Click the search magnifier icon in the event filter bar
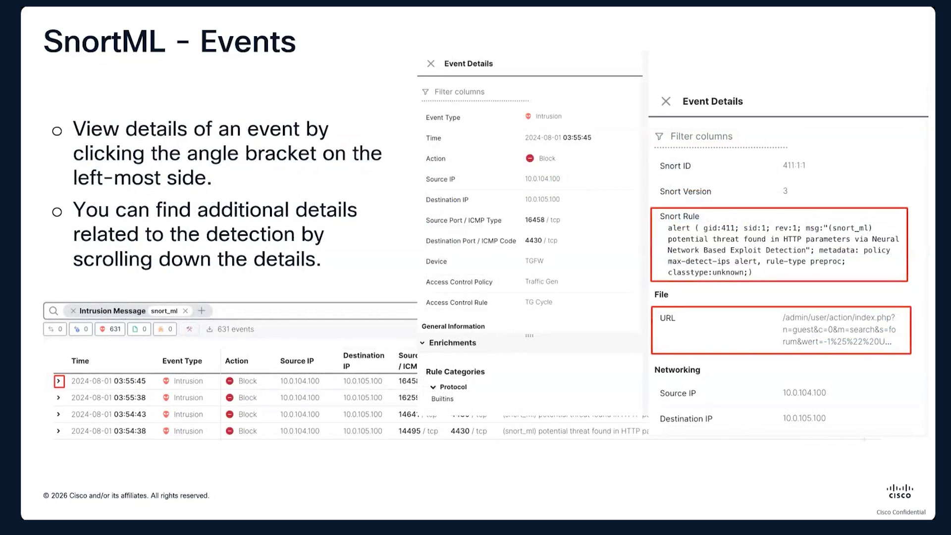951x535 pixels. [53, 311]
